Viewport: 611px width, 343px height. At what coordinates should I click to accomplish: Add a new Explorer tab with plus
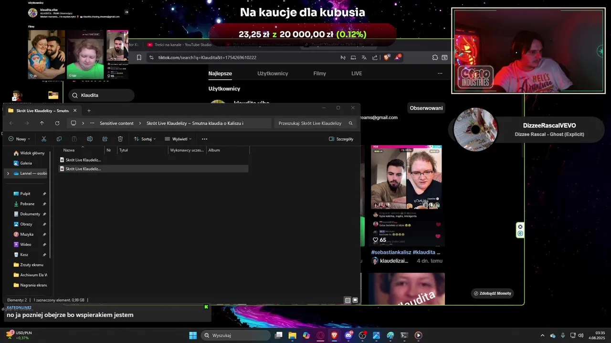pyautogui.click(x=89, y=111)
